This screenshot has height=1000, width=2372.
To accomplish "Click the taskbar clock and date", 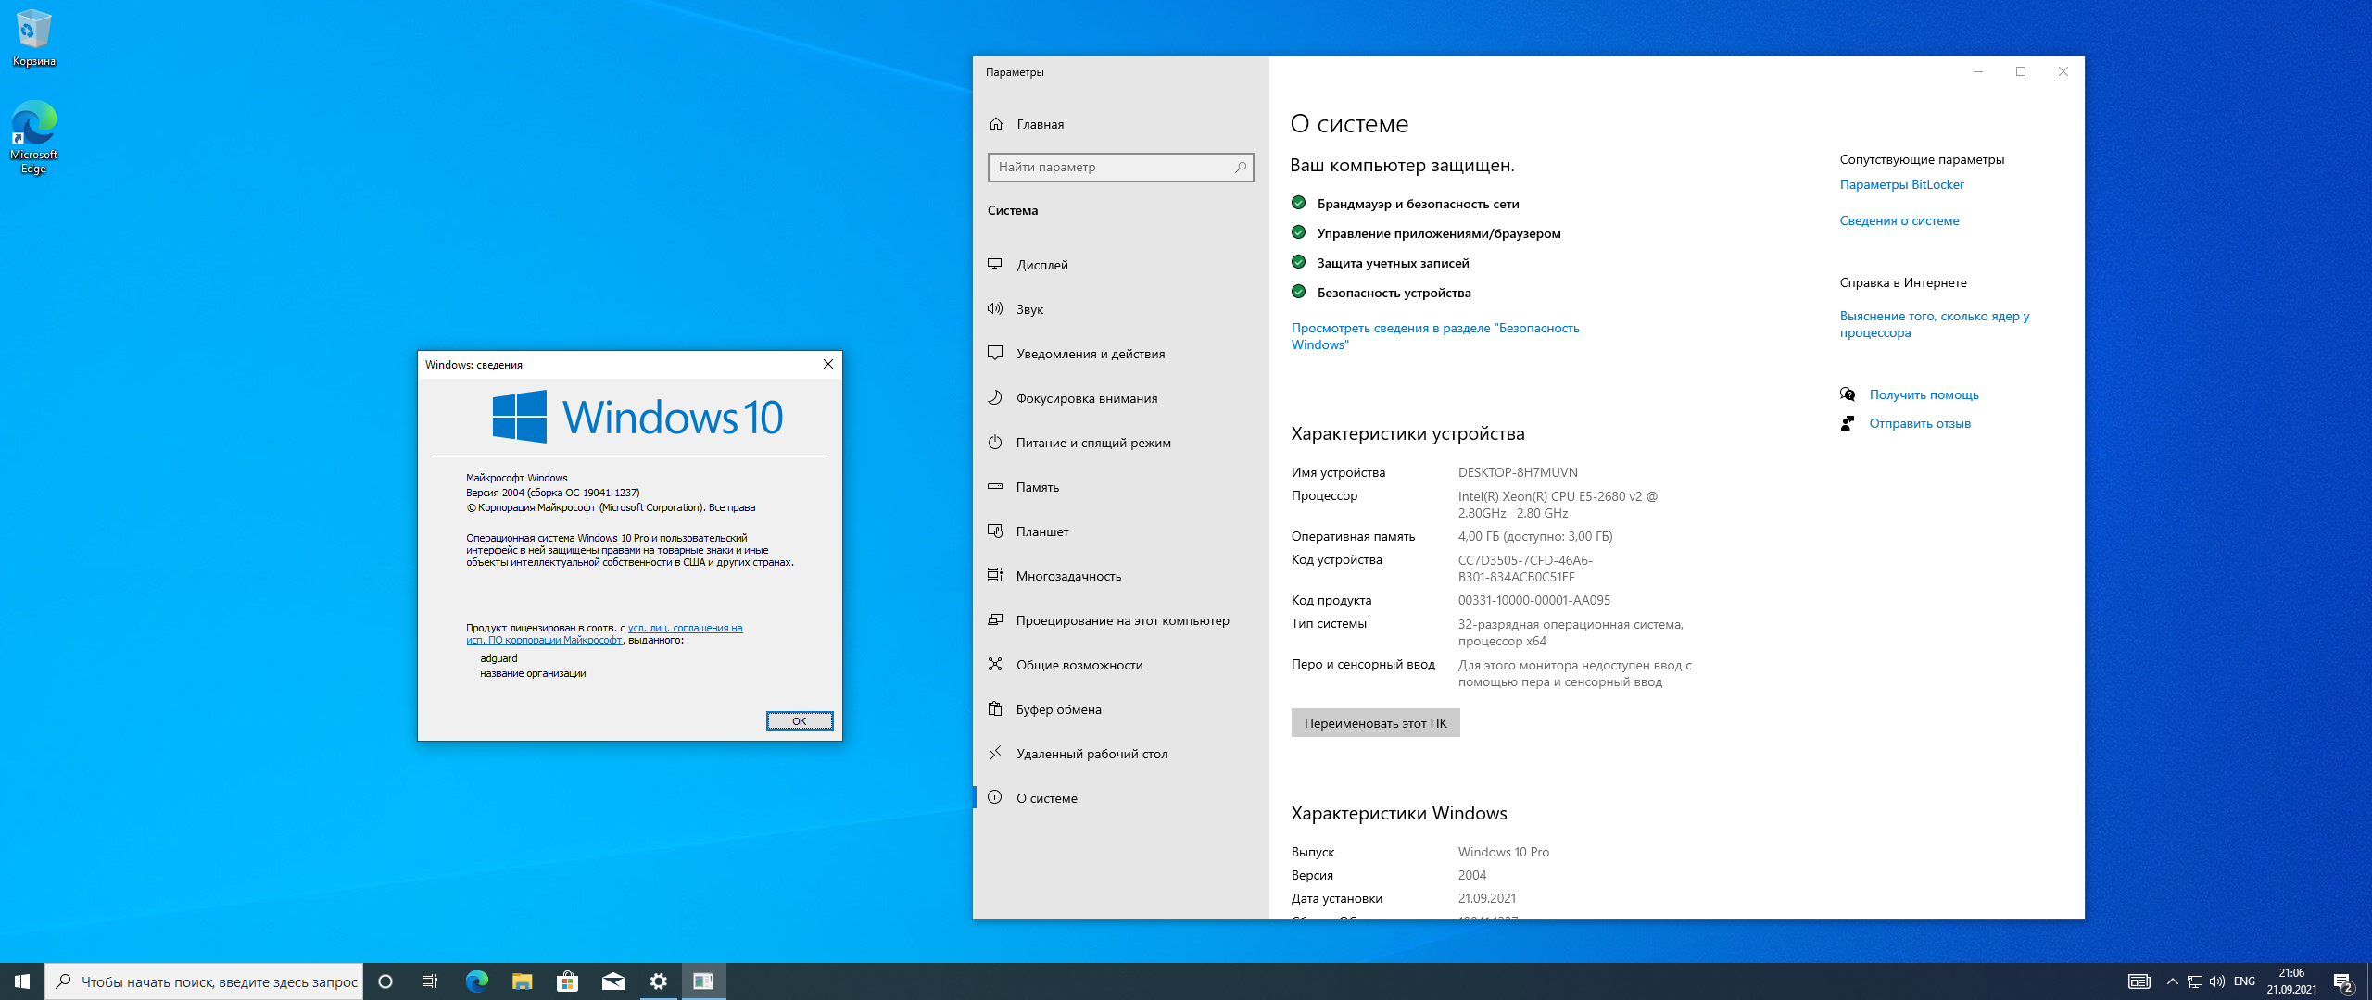I will (2291, 981).
